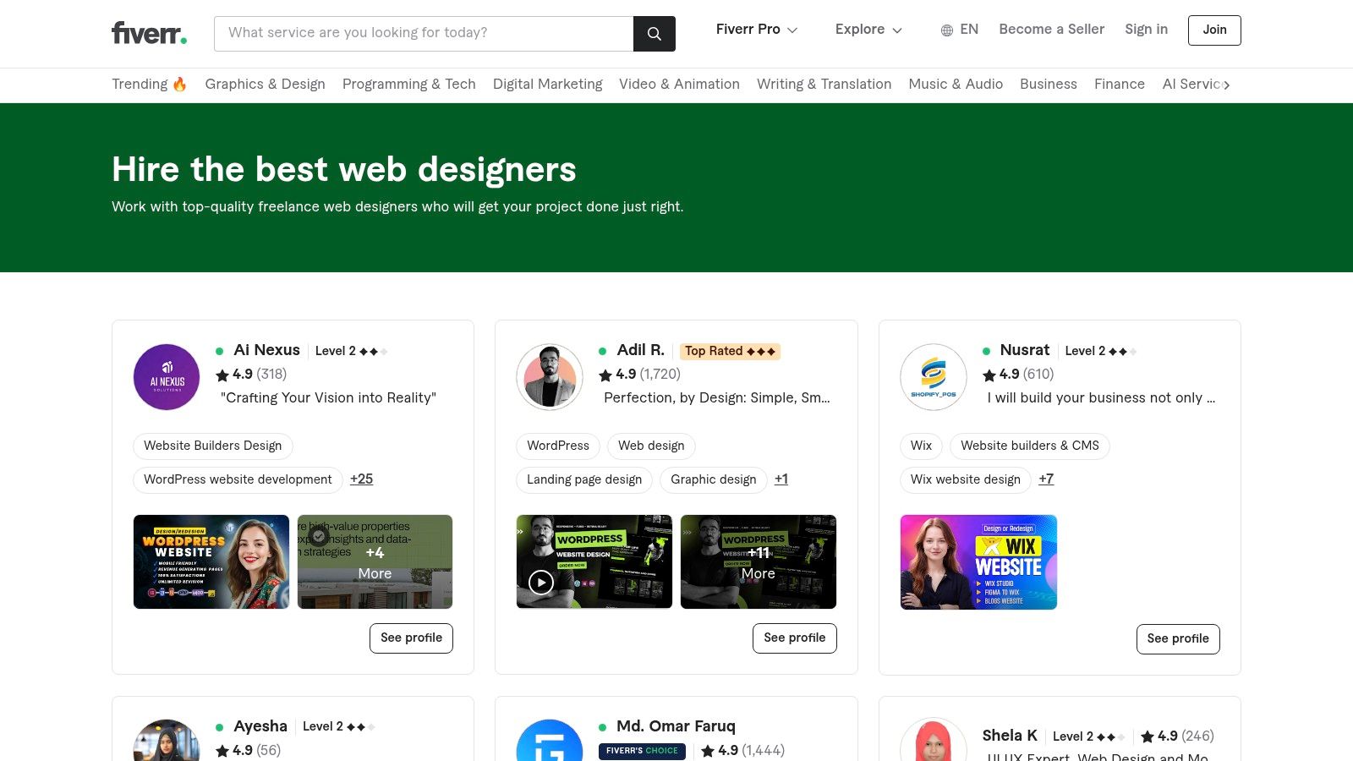
Task: Click the search magnifier button
Action: pyautogui.click(x=655, y=34)
